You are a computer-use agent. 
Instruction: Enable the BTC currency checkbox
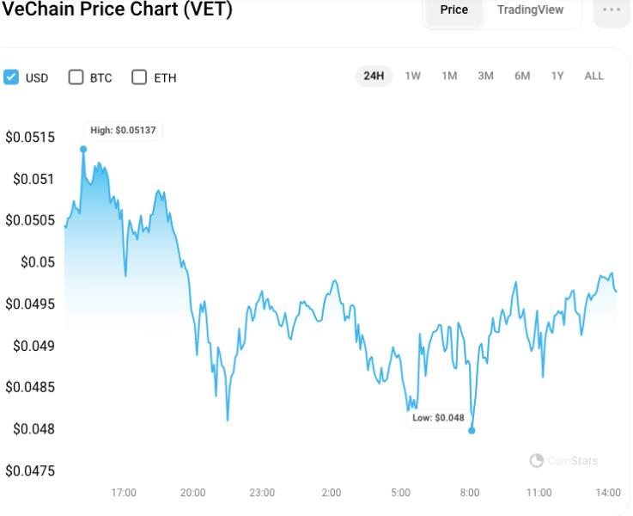coord(76,77)
